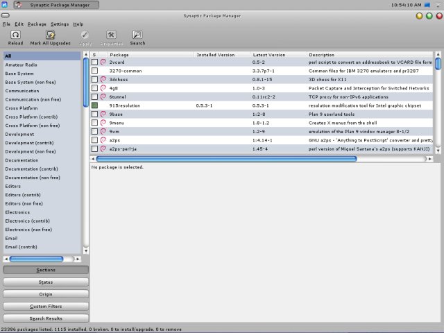
Task: Click the window menu pill button at title bar left
Action: [5, 15]
